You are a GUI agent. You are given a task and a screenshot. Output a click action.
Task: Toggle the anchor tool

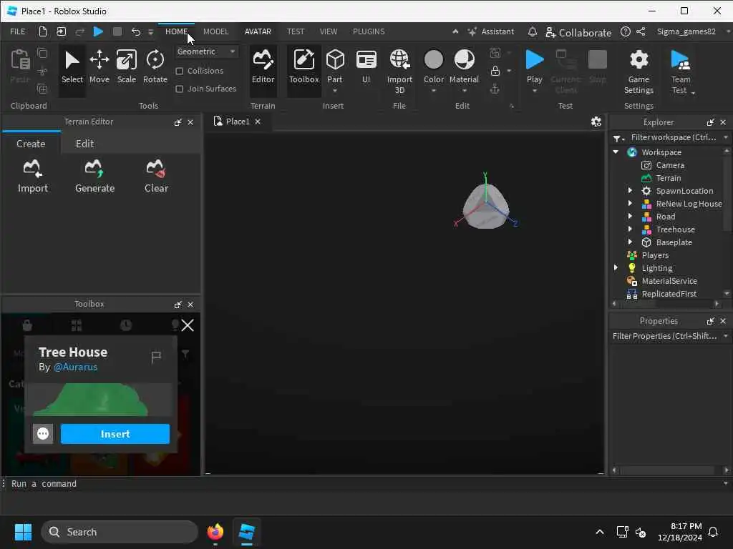495,89
